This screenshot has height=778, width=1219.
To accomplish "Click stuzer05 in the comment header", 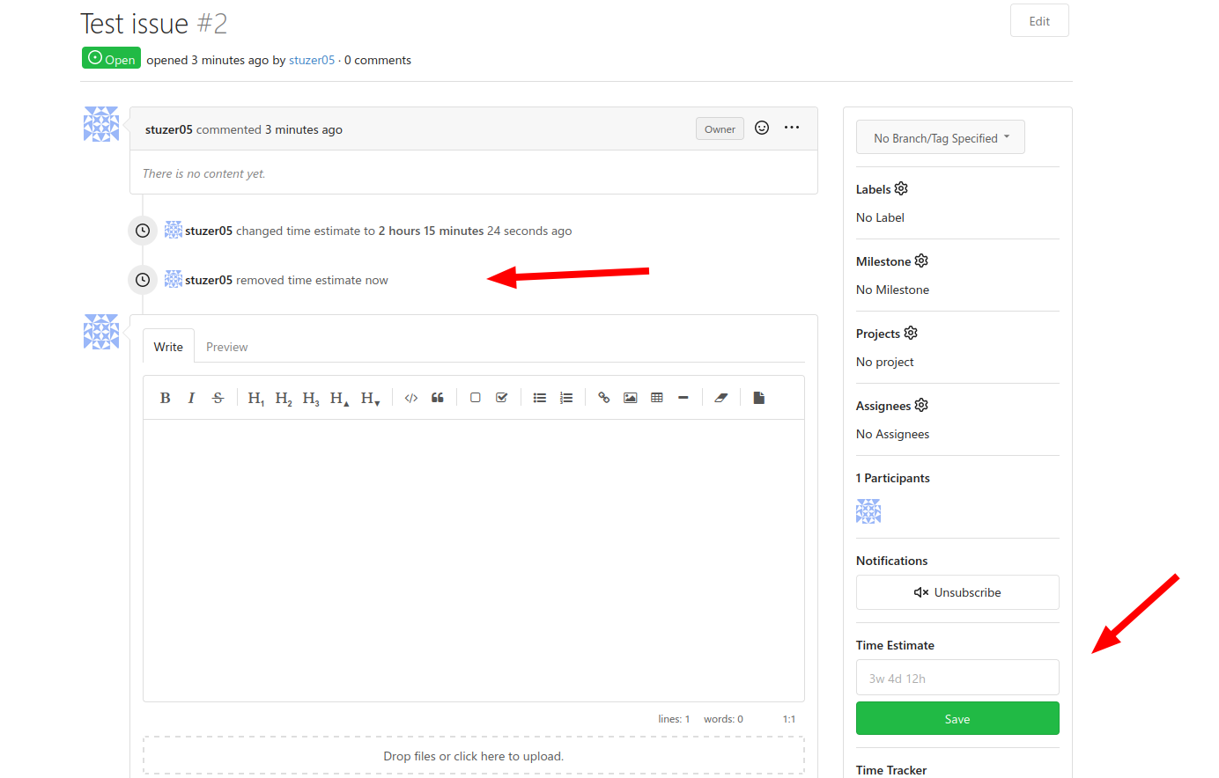I will coord(169,129).
